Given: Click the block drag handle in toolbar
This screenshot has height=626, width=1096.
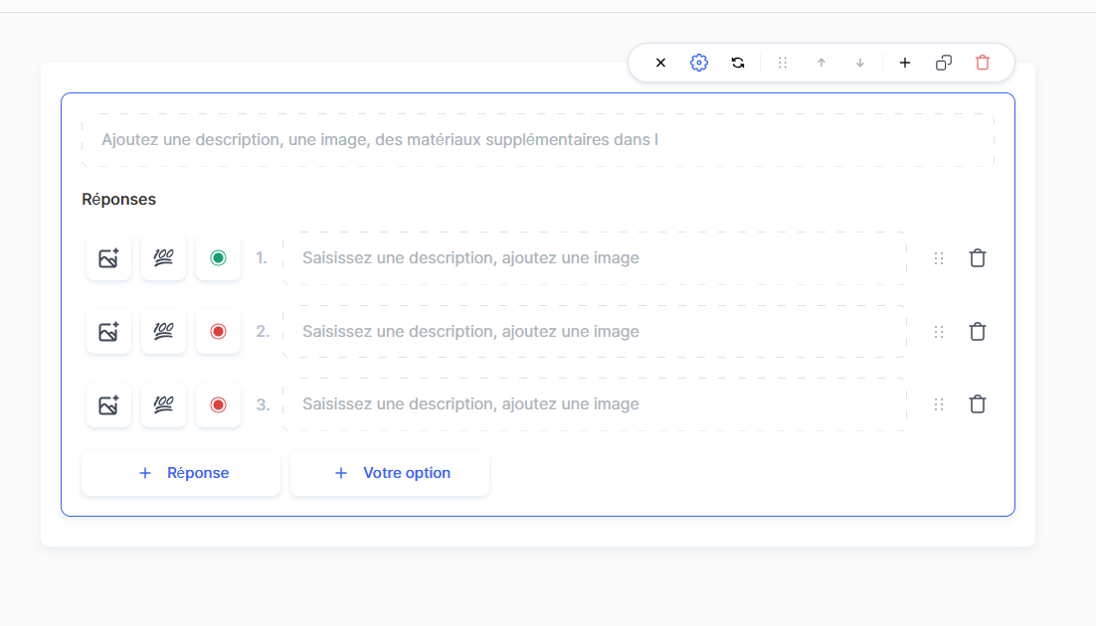Looking at the screenshot, I should click(x=783, y=63).
